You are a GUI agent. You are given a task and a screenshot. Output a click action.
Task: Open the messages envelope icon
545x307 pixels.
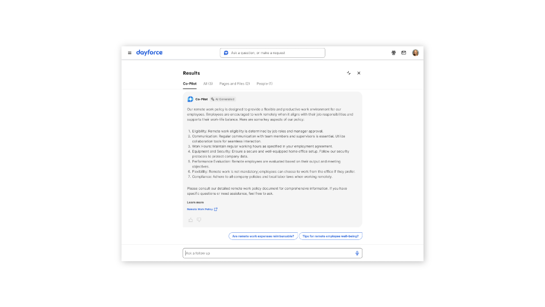[x=404, y=53]
